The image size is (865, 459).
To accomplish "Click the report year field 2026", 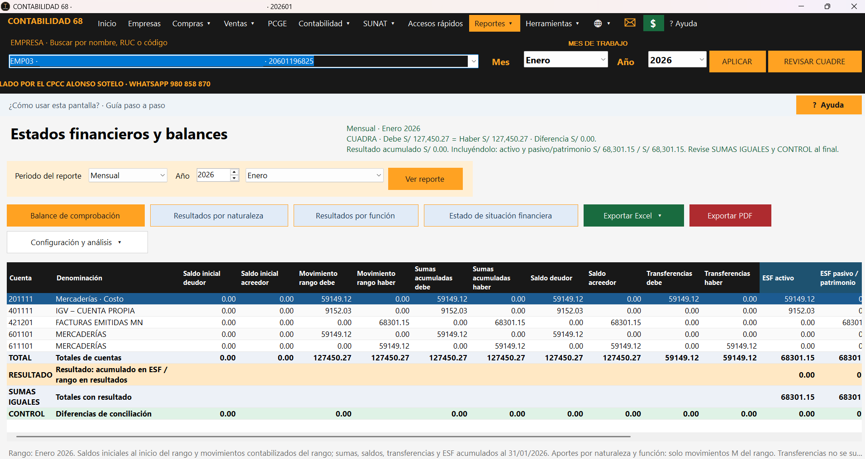I will pos(213,175).
